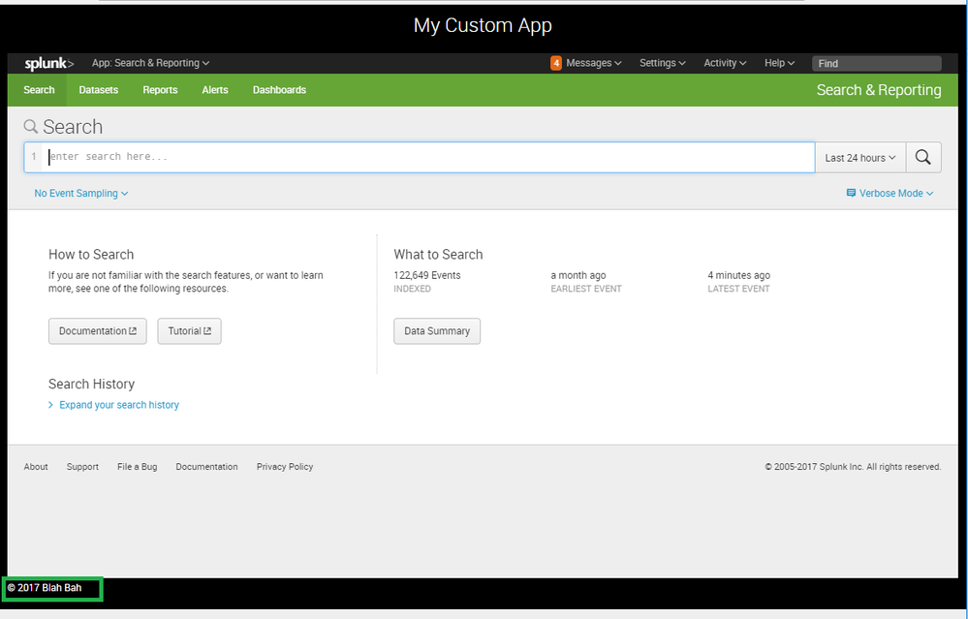Open the Help menu
968x619 pixels.
tap(779, 63)
